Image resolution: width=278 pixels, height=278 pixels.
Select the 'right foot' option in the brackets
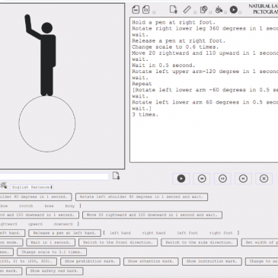pos(221,233)
